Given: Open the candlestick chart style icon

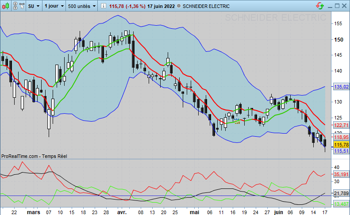Looking at the screenshot, I should click(x=6, y=6).
